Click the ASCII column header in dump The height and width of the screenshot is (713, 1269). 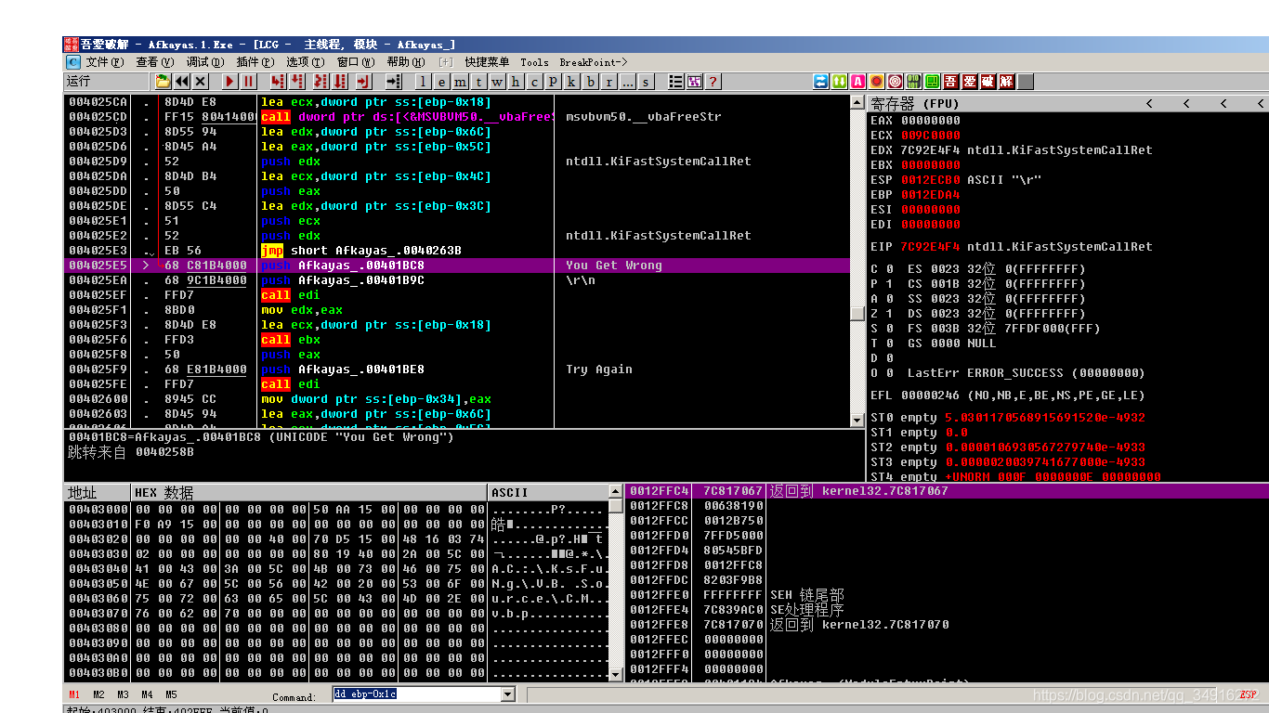tap(548, 492)
